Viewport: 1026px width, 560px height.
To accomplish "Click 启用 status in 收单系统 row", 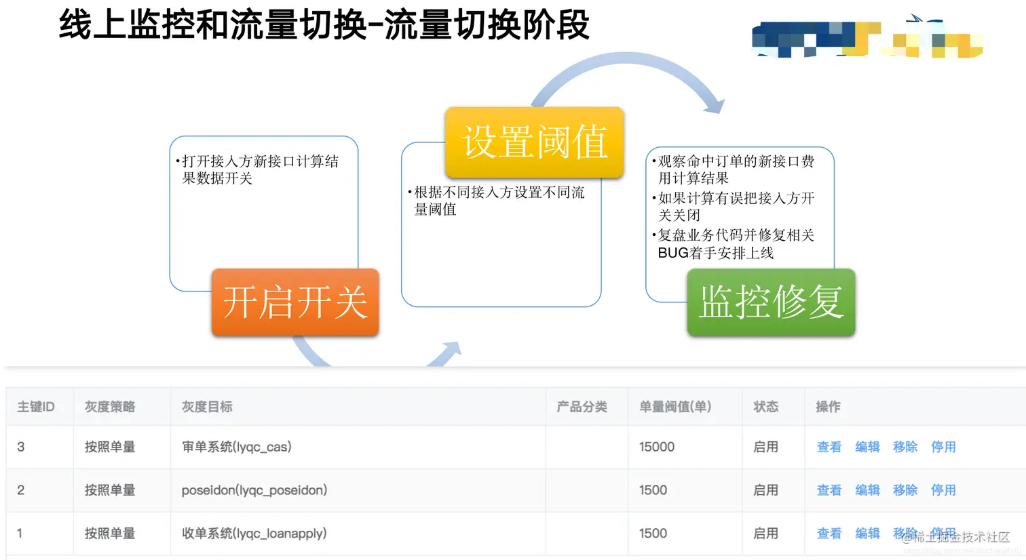I will [766, 534].
